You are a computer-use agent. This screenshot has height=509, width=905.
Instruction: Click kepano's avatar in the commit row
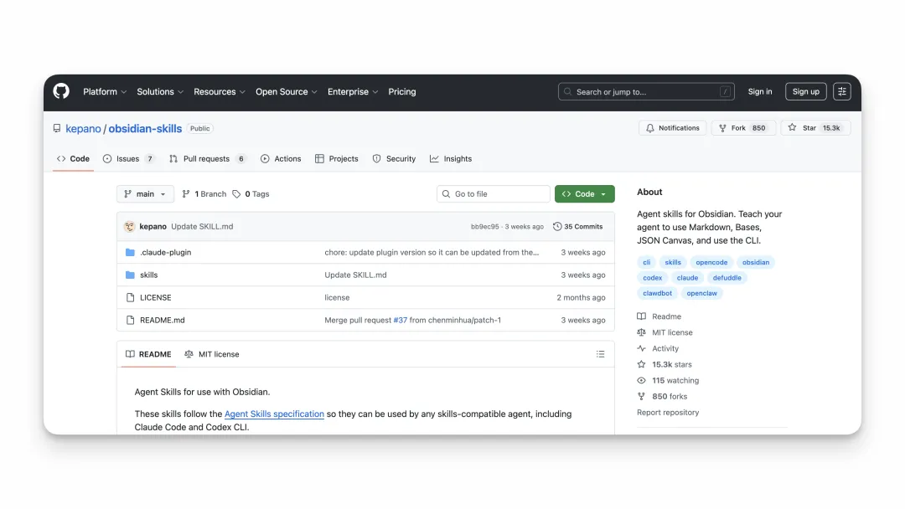(129, 227)
